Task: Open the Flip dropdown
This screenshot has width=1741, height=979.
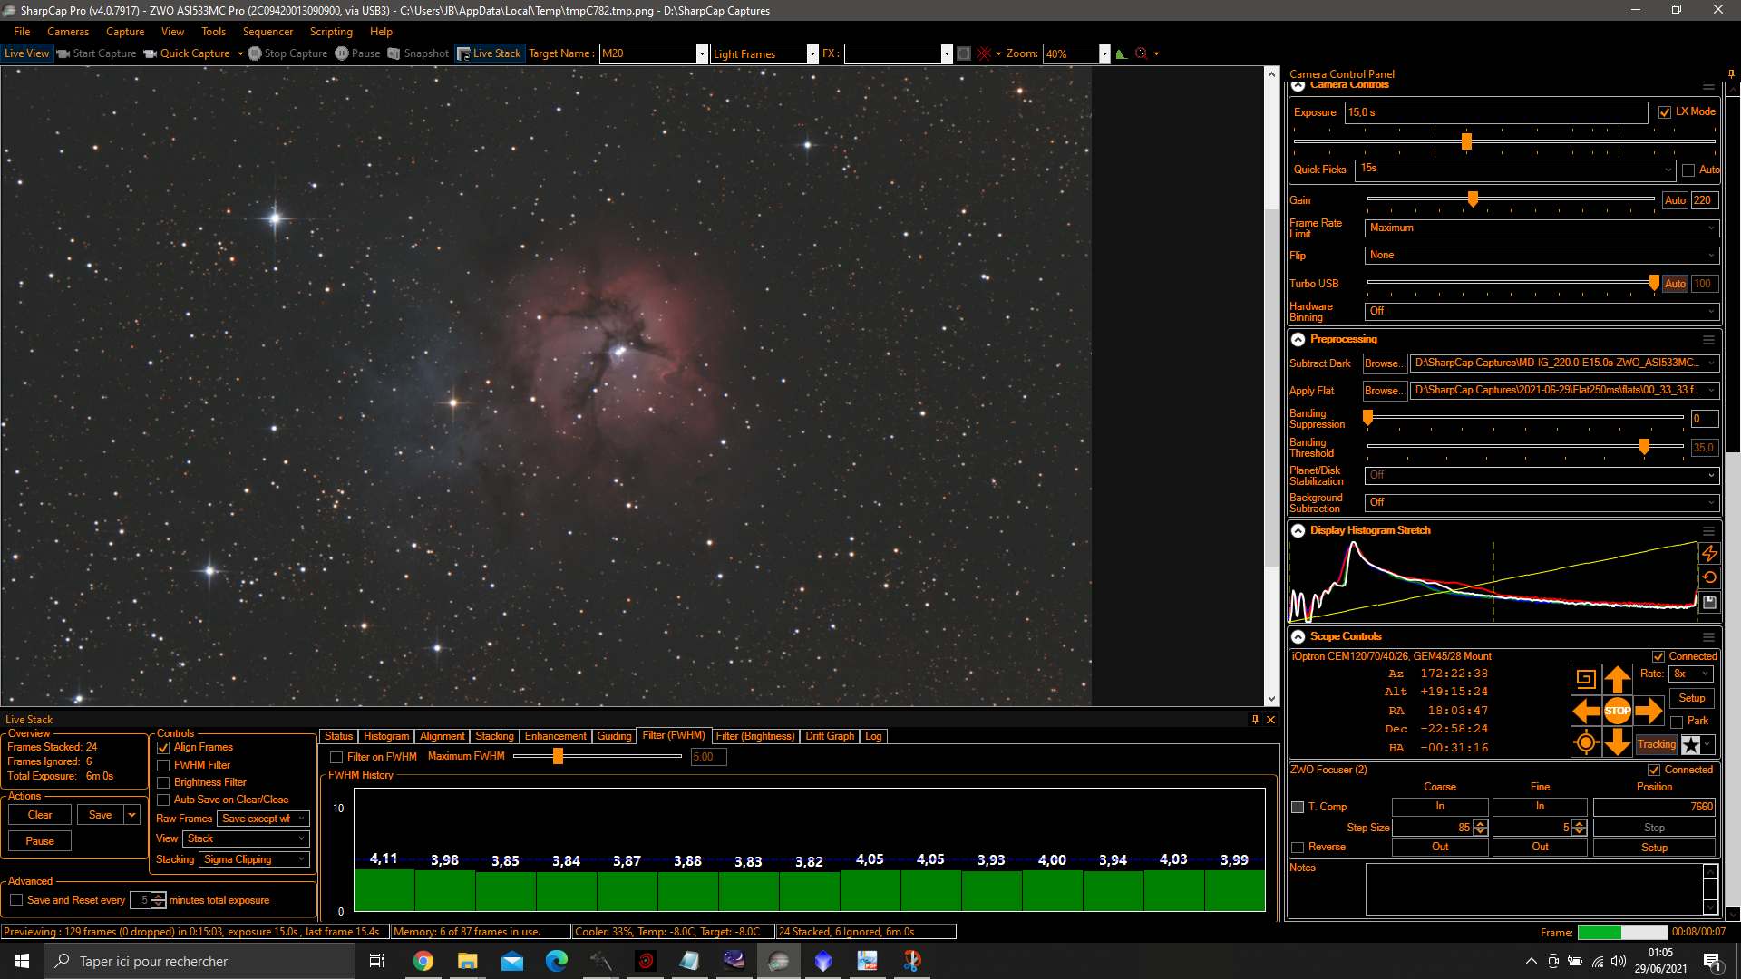Action: [x=1542, y=256]
